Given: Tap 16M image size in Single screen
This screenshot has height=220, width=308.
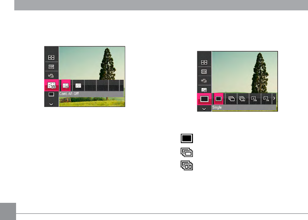Looking at the screenshot, I should tap(204, 72).
